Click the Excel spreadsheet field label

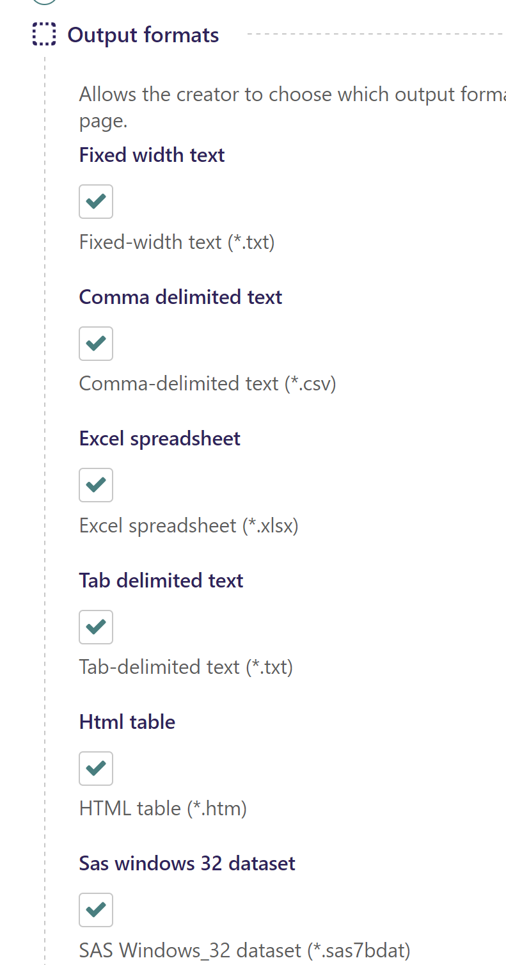point(159,438)
